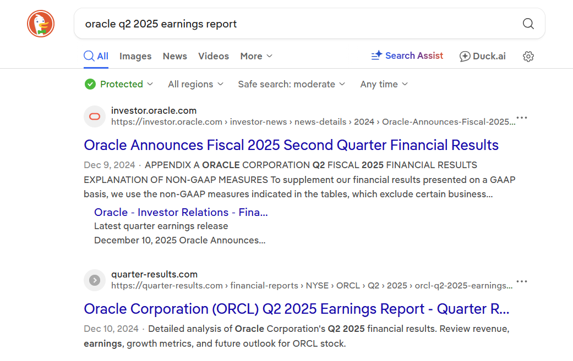Click the quarter-results.com URL breadcrumb
Screen dimensions: 573x361
(x=312, y=286)
